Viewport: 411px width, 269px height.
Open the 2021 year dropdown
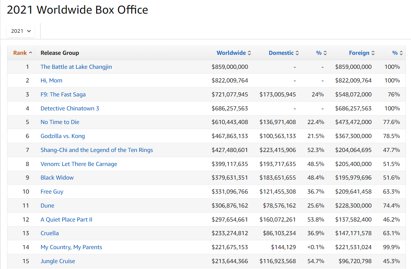21,31
